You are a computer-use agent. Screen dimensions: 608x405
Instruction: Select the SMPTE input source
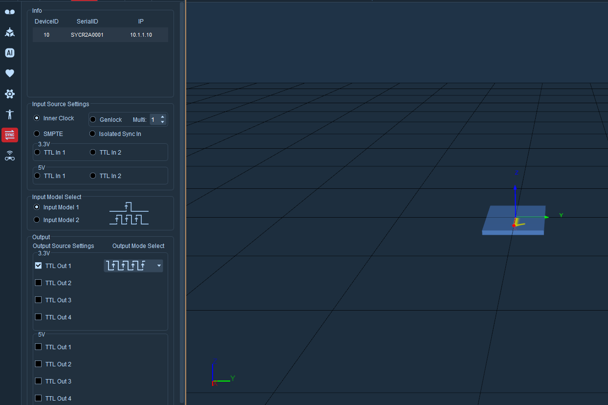tap(37, 134)
